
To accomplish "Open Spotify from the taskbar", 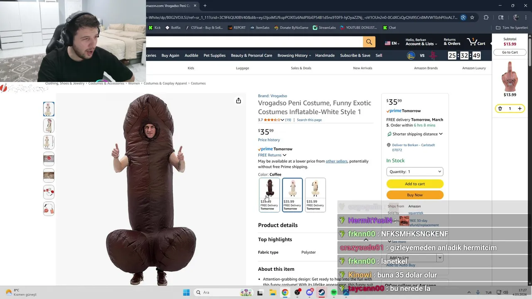I will pyautogui.click(x=334, y=292).
